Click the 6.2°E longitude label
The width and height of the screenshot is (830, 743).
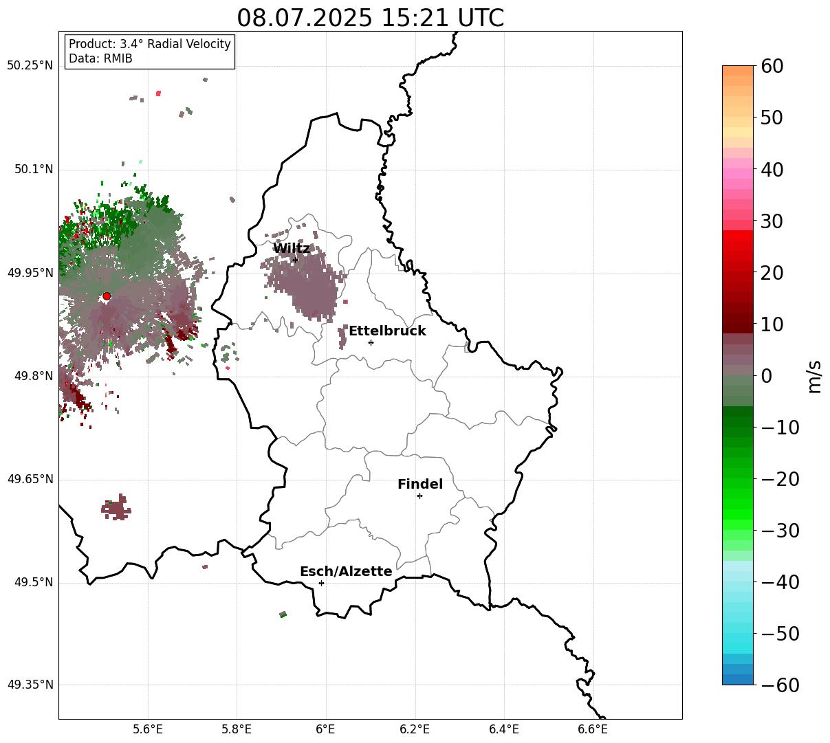coord(415,729)
